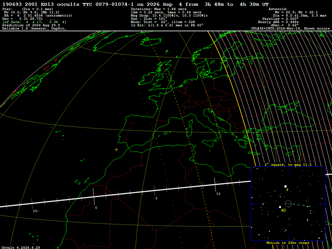The width and height of the screenshot is (332, 249).
Task: Click the '2° square, to mag 11.5' caption
Action: coord(288,164)
